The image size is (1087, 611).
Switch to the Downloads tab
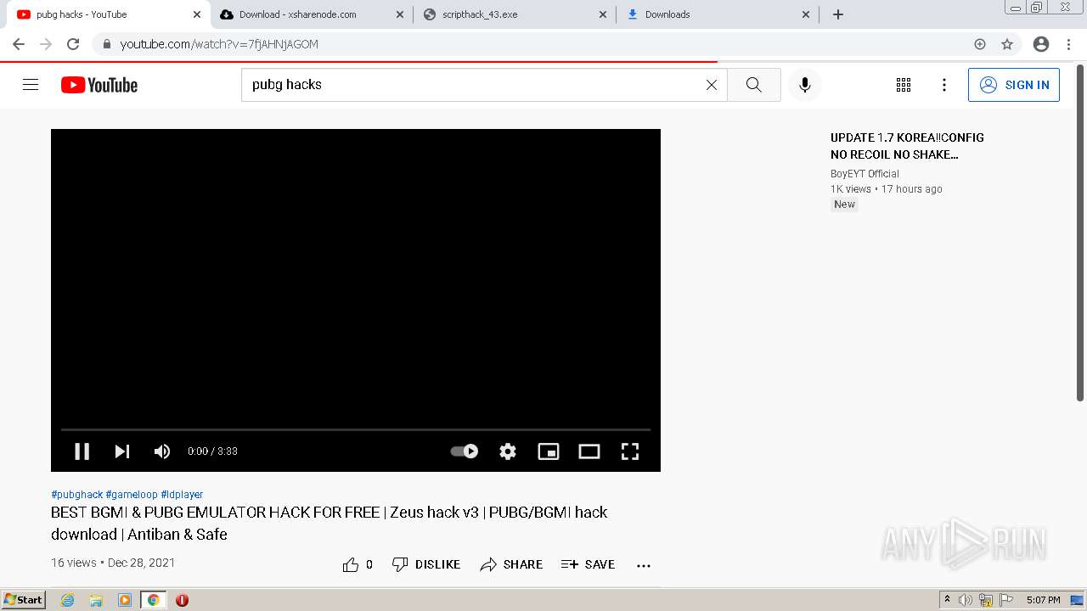click(718, 14)
